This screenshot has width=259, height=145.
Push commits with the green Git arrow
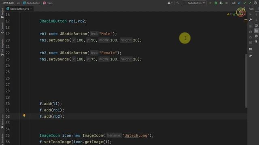[250, 3]
